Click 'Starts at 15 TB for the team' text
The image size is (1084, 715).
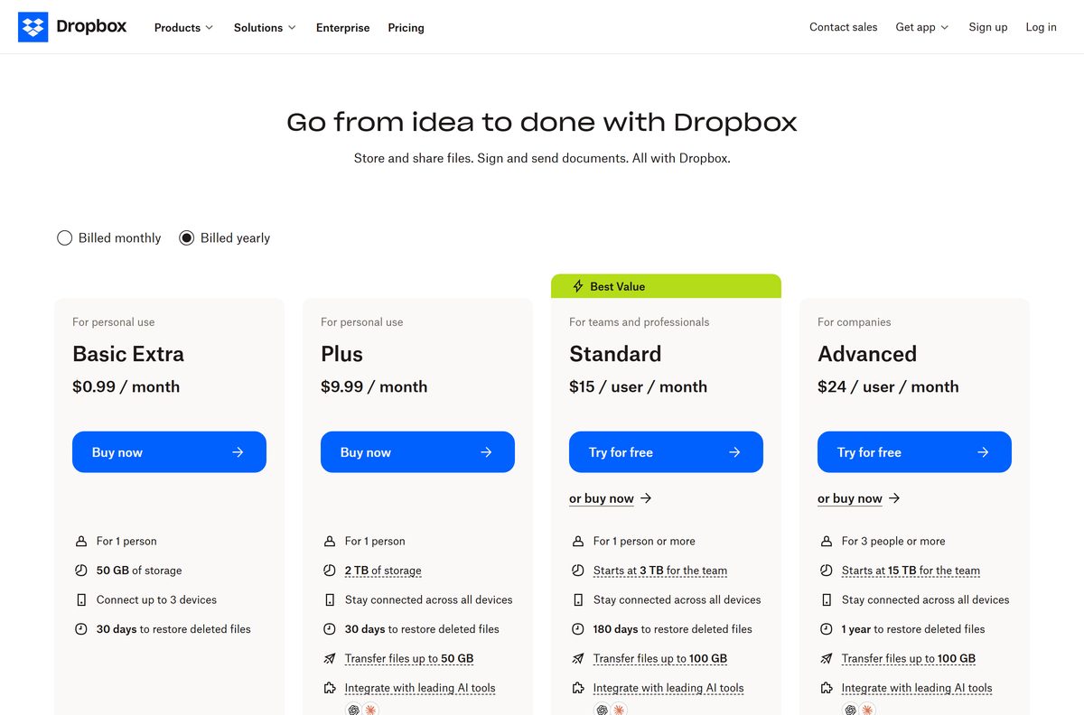point(911,571)
